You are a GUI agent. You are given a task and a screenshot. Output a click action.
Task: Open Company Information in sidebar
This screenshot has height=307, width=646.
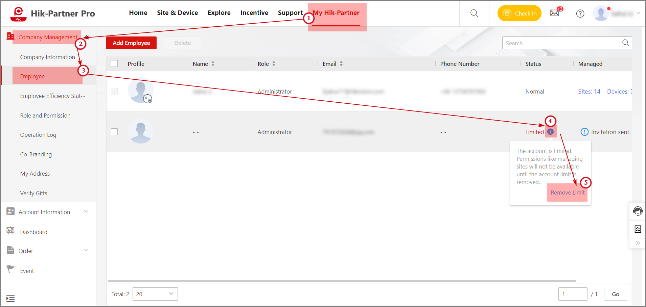pos(48,57)
